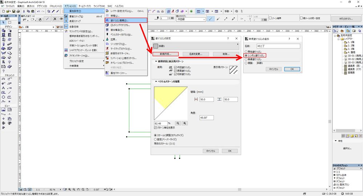This screenshot has width=363, height=196.
Task: Click the eye icon in the info box
Action: coord(61,19)
